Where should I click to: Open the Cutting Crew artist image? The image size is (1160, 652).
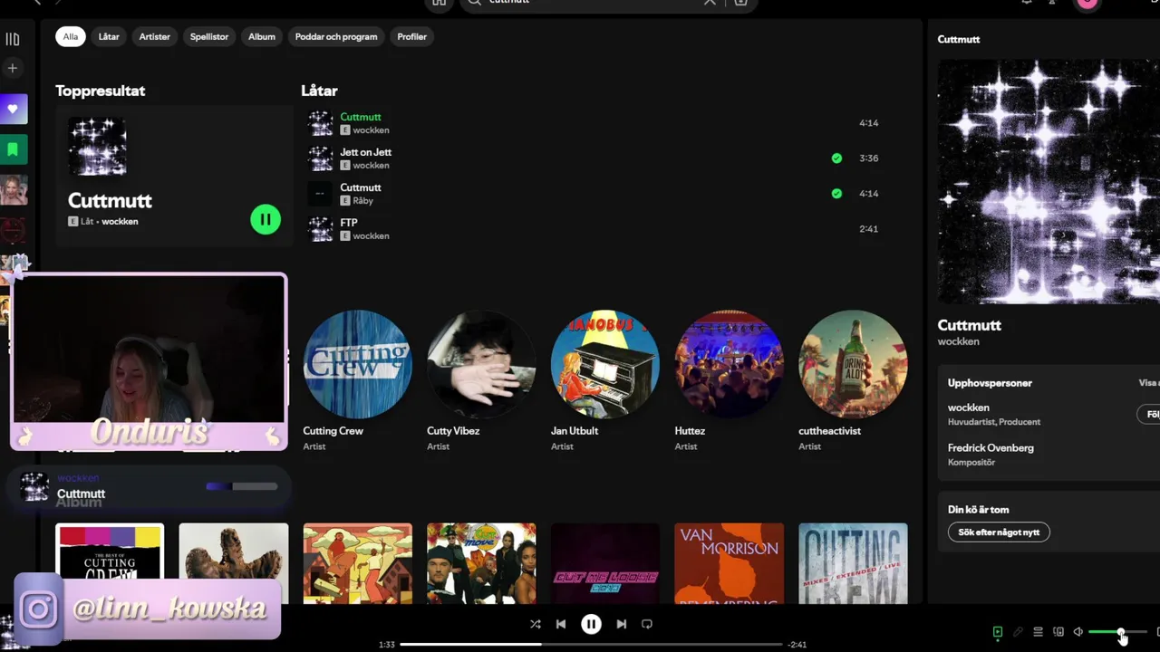pos(357,364)
